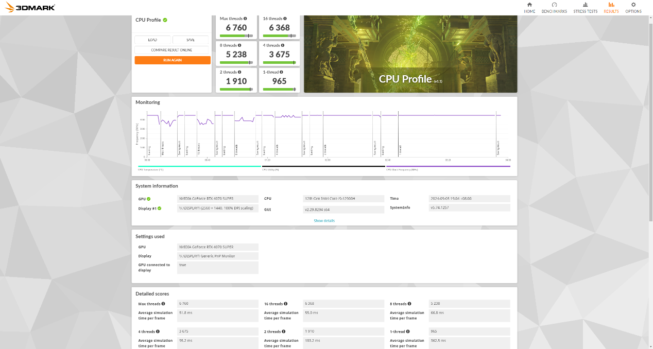Click the green checkmark next to CPU Profile

(165, 20)
